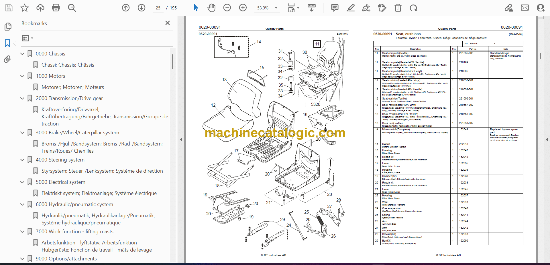
Task: Open the 4000 Steering system bookmark
Action: (x=60, y=160)
